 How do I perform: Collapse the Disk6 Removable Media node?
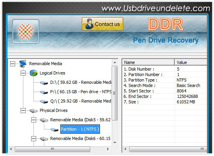pos(33,139)
